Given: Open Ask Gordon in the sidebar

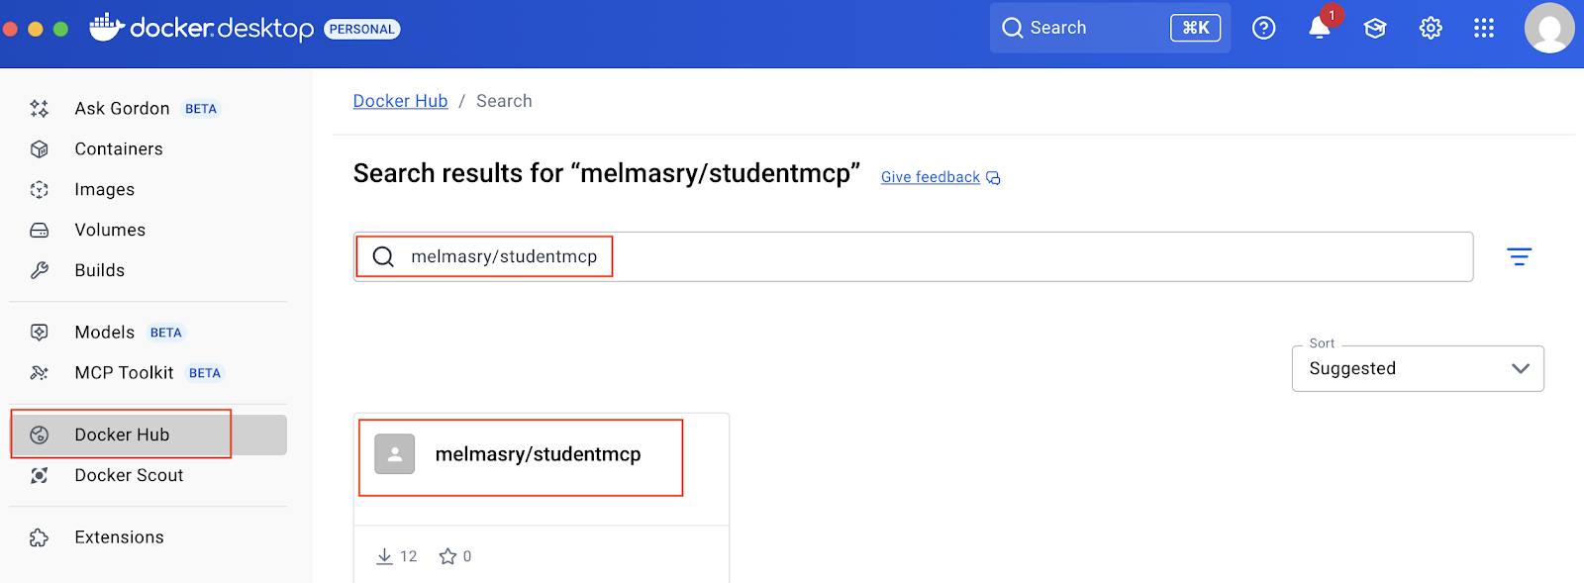Looking at the screenshot, I should (x=122, y=108).
